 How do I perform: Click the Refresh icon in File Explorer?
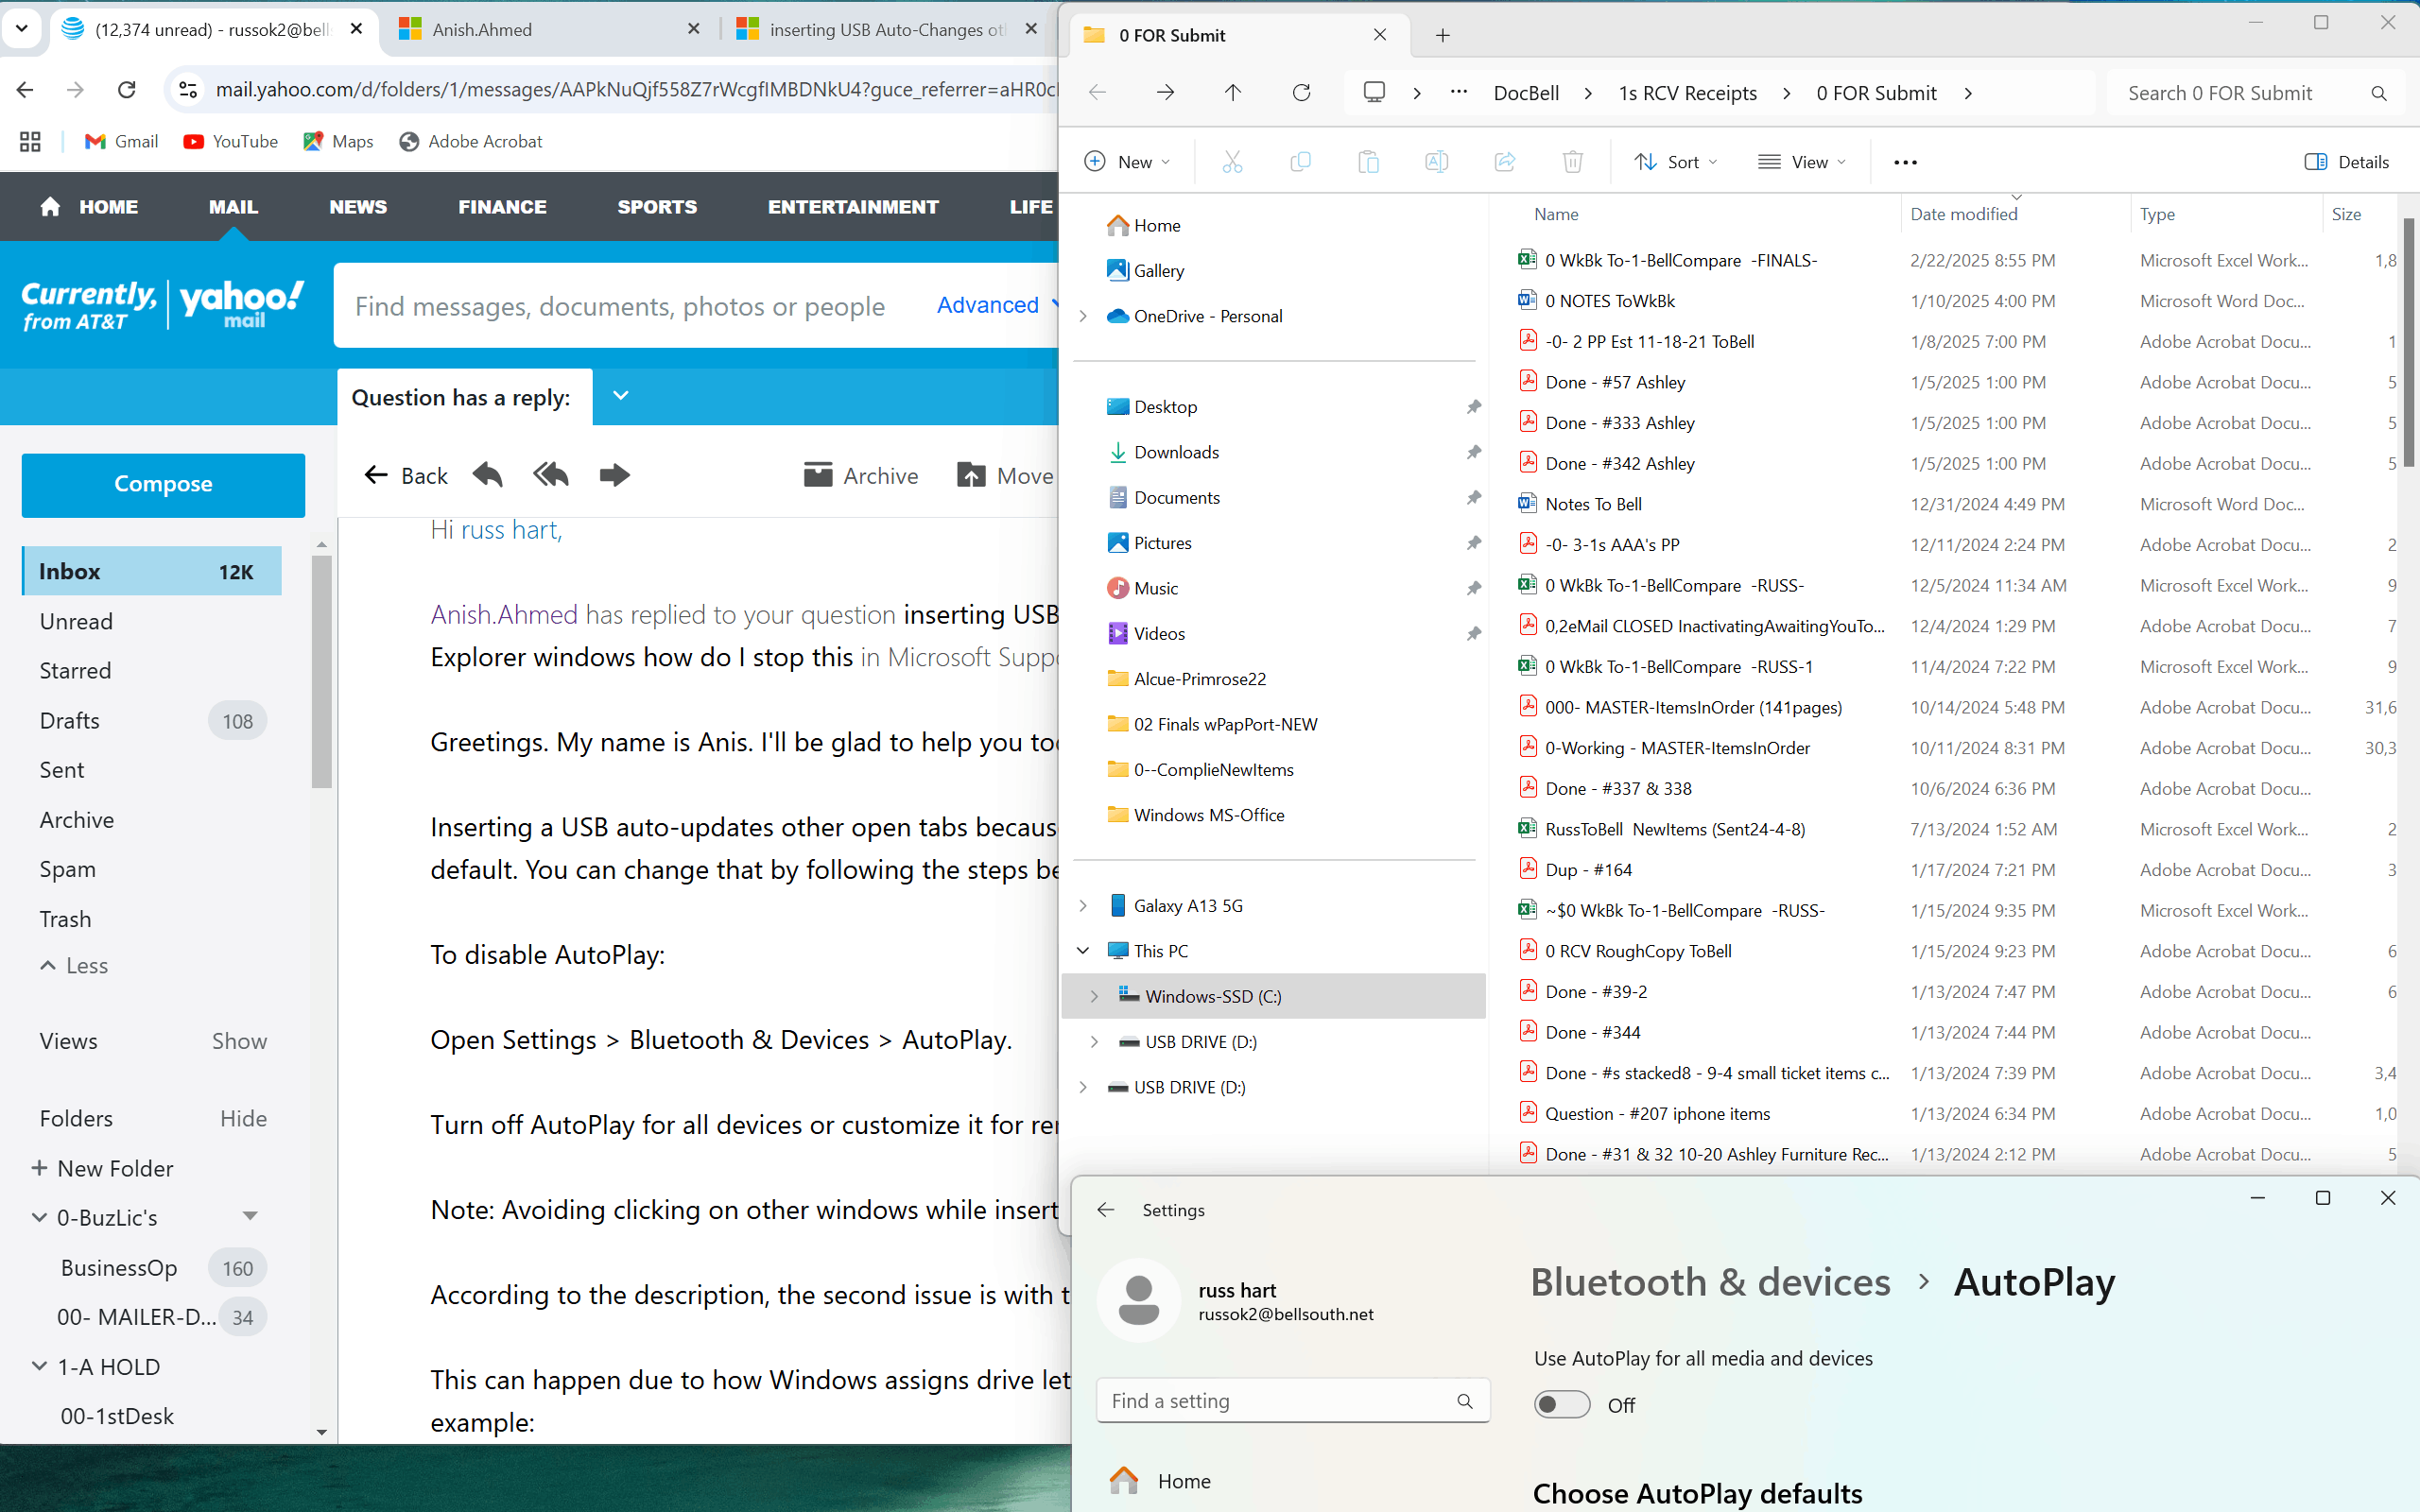point(1301,93)
